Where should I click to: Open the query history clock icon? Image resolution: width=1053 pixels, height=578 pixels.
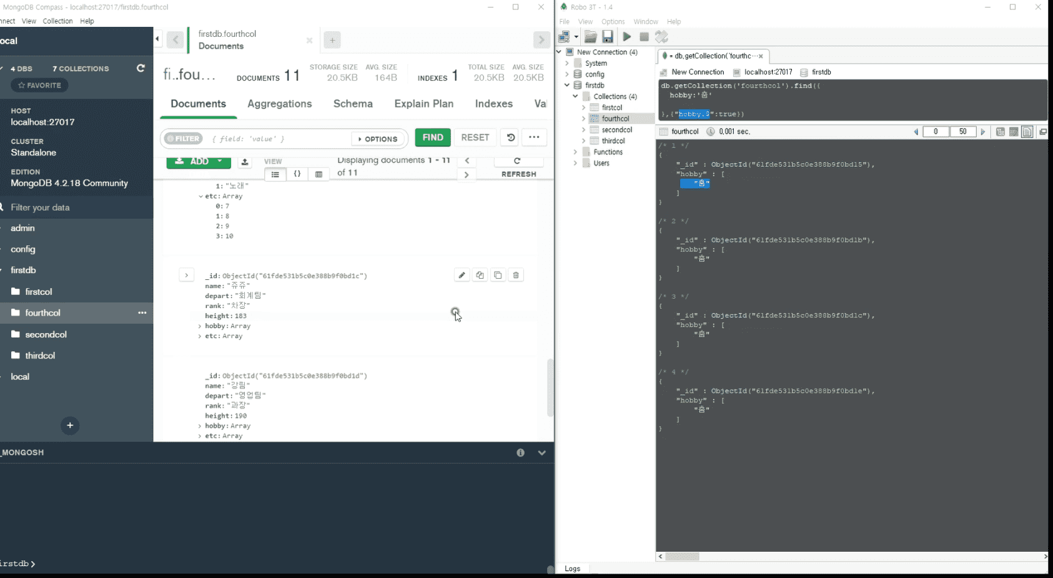click(510, 137)
